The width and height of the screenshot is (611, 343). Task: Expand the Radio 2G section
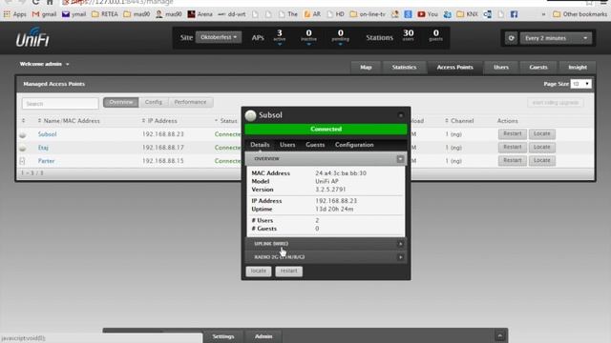[x=326, y=257]
